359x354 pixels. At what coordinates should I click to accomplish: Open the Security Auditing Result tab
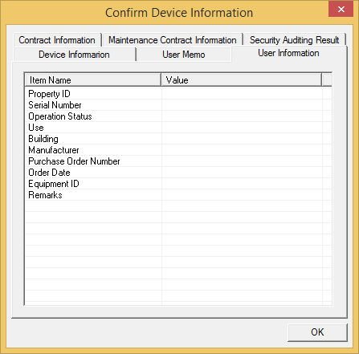tap(295, 40)
